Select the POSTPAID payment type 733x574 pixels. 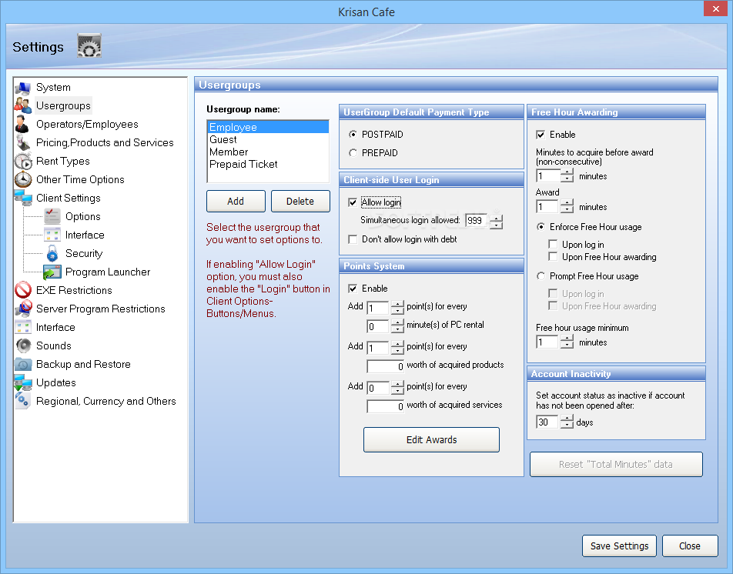pyautogui.click(x=353, y=135)
